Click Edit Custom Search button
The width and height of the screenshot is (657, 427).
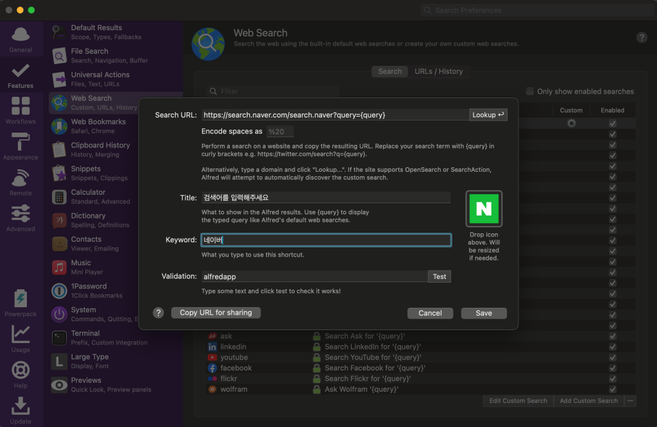pos(518,401)
